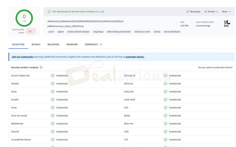Switch to the DETAILS tab

(36, 45)
